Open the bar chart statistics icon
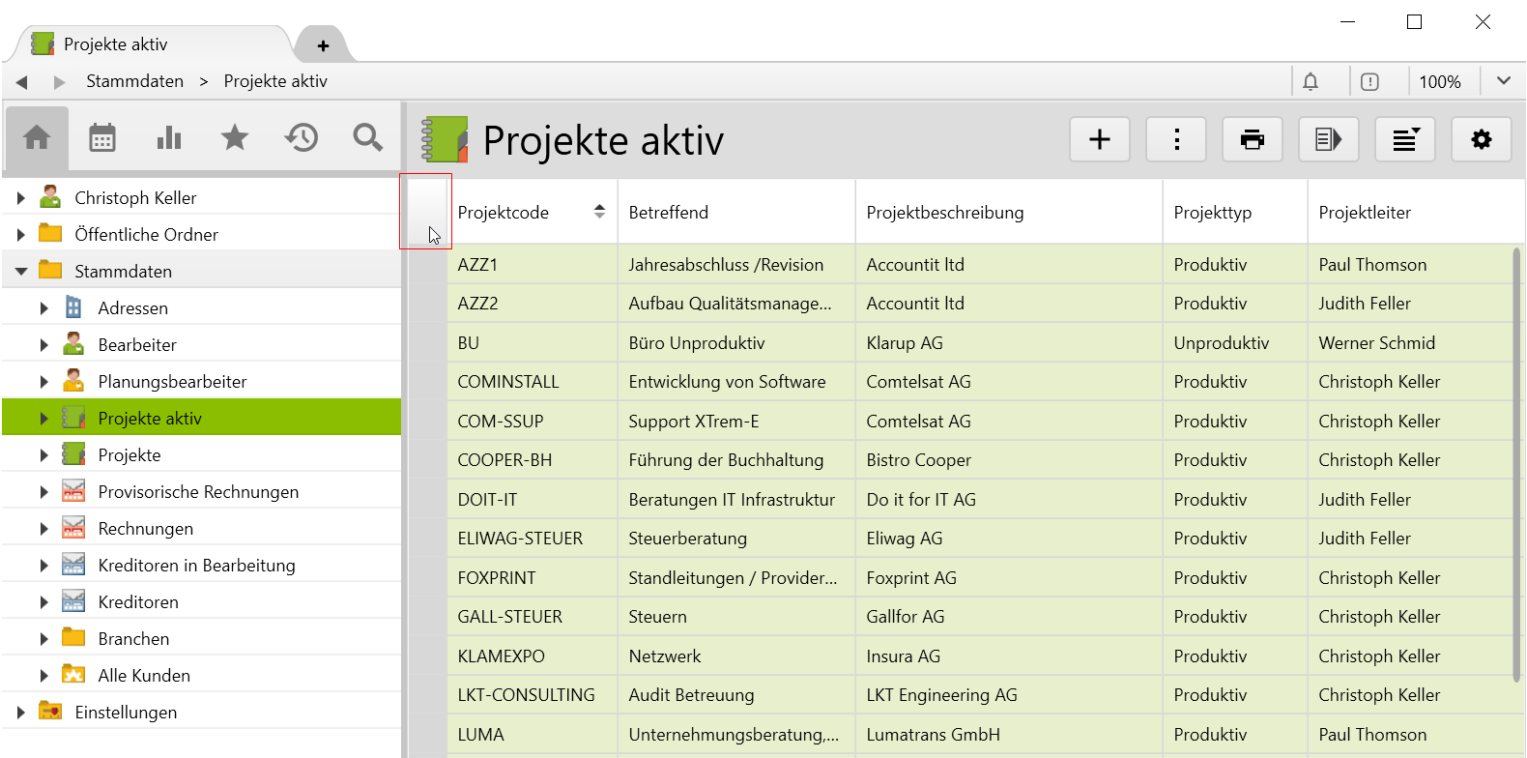Viewport: 1527px width, 758px height. (169, 138)
